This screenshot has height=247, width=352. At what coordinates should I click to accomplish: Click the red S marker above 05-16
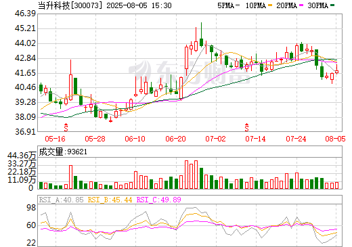(x=66, y=127)
